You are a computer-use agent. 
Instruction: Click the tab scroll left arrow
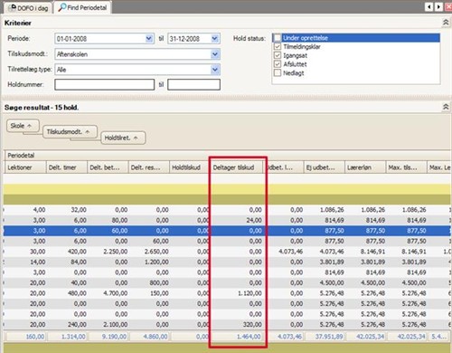click(428, 6)
